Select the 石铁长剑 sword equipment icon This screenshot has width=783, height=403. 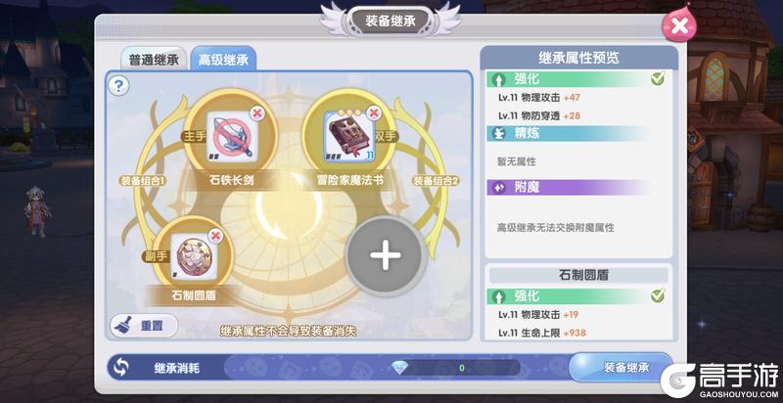pyautogui.click(x=232, y=137)
